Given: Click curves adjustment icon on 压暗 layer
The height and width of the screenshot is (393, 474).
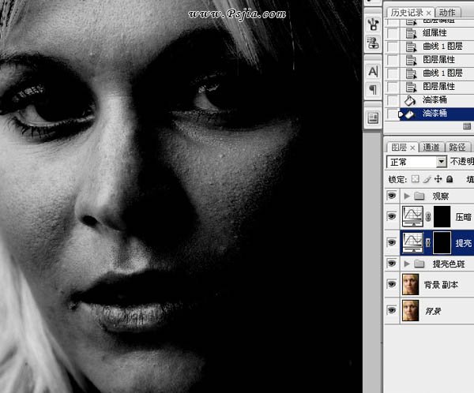Looking at the screenshot, I should pyautogui.click(x=412, y=216).
